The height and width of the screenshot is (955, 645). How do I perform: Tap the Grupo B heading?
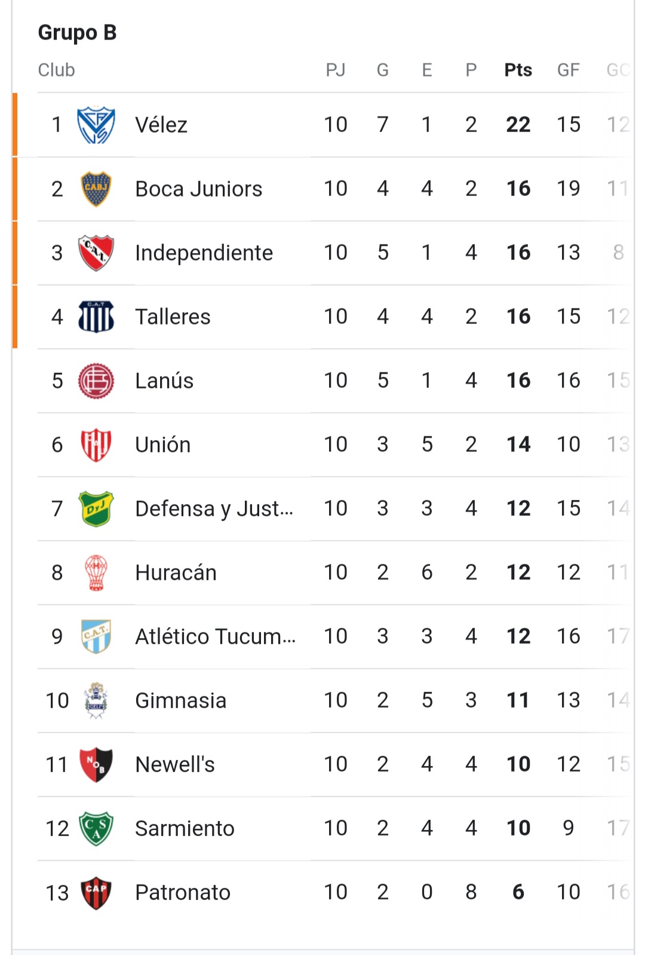coord(77,32)
